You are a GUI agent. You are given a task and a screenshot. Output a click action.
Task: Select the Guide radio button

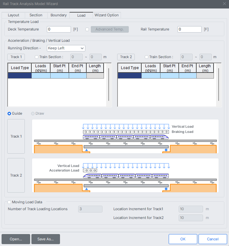coord(9,114)
